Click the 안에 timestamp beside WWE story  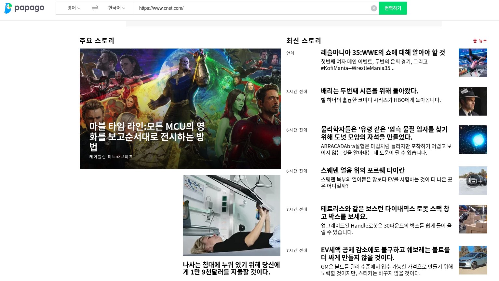pos(290,53)
